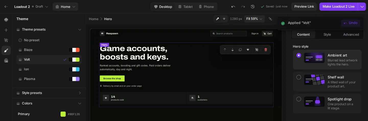Click the Respawn logo in the preview
The image size is (368, 121).
102,33
